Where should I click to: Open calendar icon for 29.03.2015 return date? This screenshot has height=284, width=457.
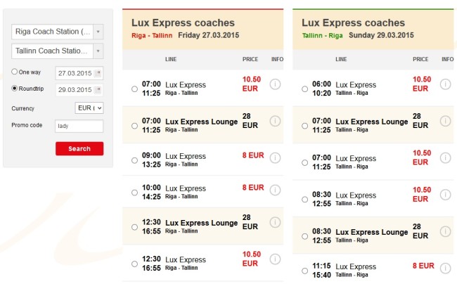coord(98,90)
